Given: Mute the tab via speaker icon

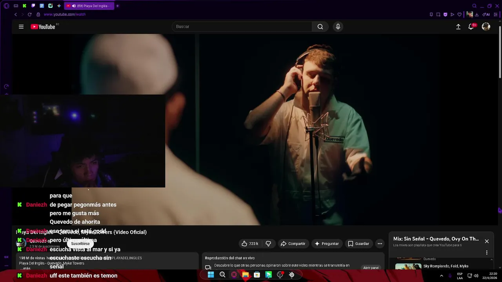Looking at the screenshot, I should pyautogui.click(x=74, y=6).
